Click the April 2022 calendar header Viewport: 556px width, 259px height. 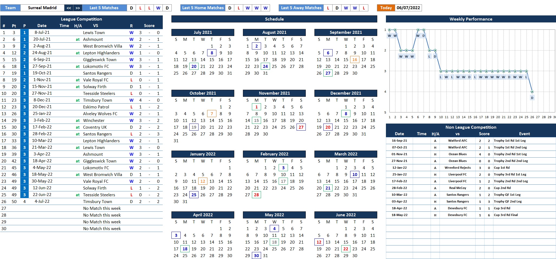(203, 215)
